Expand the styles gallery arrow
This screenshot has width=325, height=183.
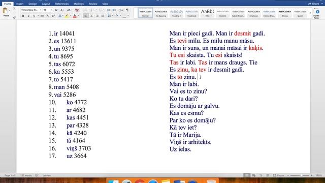[310, 13]
